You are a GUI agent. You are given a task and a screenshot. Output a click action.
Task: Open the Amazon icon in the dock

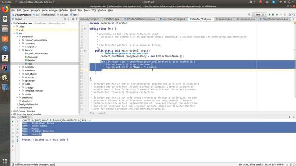point(5,58)
